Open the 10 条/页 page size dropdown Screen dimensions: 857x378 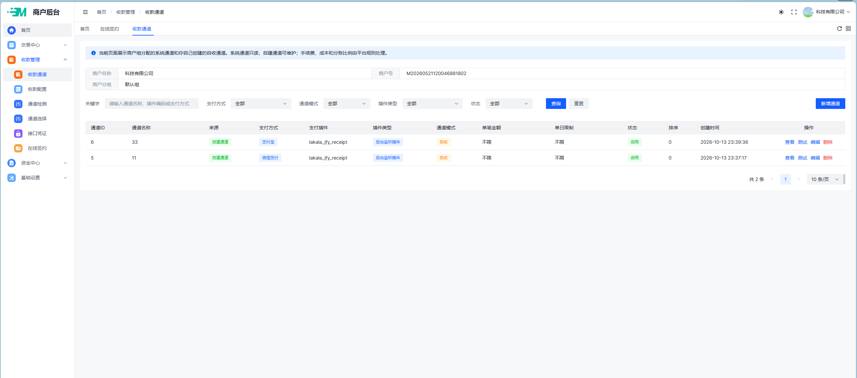pos(824,179)
